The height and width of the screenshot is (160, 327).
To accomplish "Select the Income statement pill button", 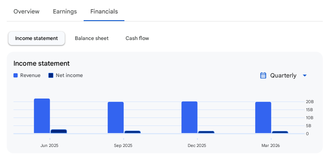I will pyautogui.click(x=37, y=38).
